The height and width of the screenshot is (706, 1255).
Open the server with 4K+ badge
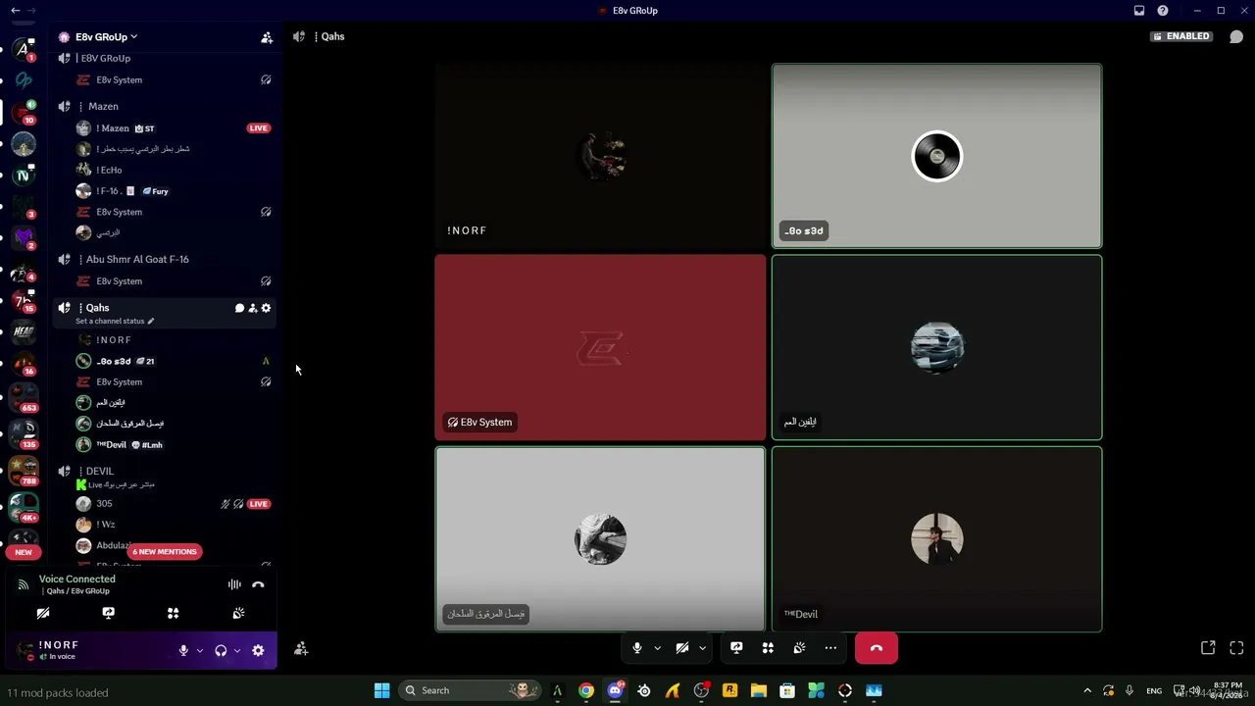[24, 507]
